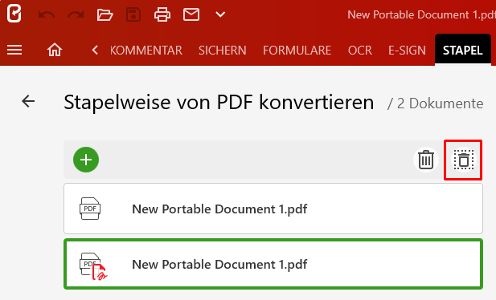The image size is (496, 300).
Task: Show previous ribbon tabs with left chevron
Action: point(95,50)
